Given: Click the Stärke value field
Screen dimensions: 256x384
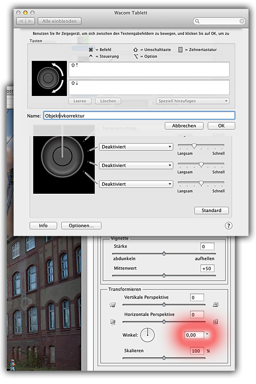Looking at the screenshot, I should 207,246.
